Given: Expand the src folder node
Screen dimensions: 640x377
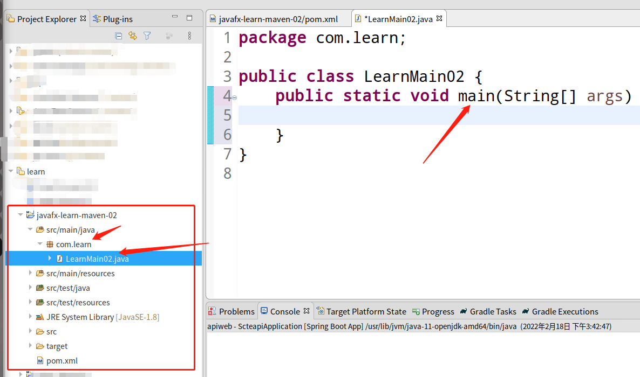Looking at the screenshot, I should tap(30, 331).
